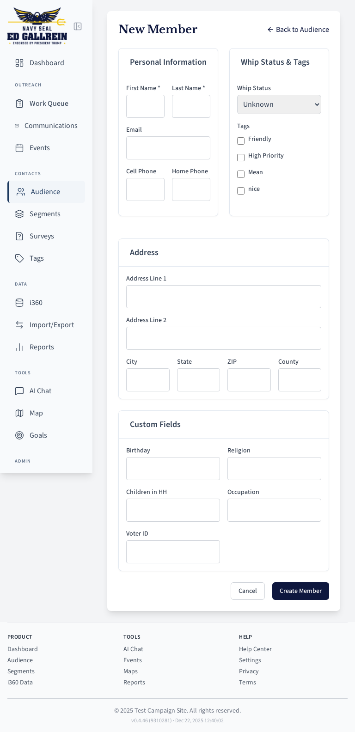The image size is (355, 732).
Task: Click the Tags label icon in sidebar
Action: [19, 258]
